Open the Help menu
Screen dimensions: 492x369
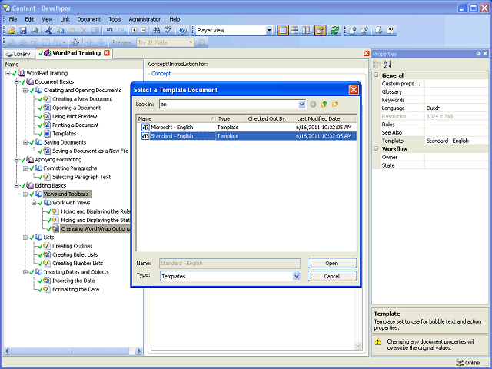[x=175, y=19]
